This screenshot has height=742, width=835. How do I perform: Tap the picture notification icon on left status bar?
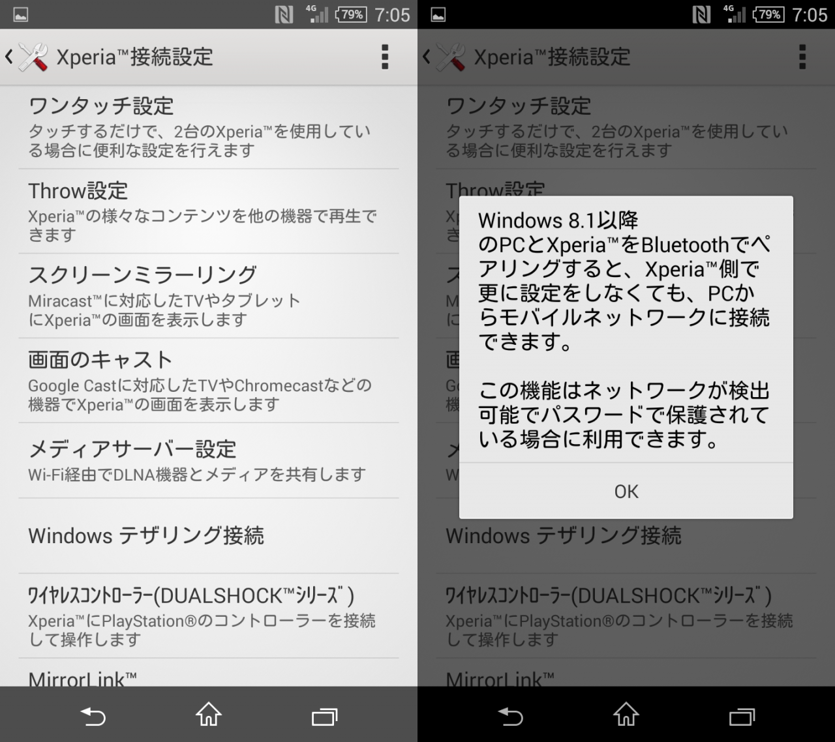(21, 14)
